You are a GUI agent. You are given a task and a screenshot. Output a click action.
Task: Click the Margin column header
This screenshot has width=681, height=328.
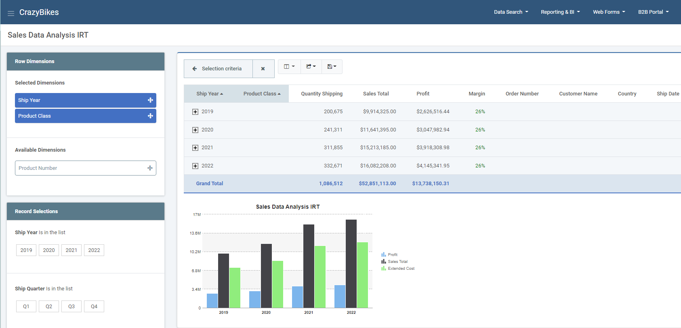click(x=477, y=94)
